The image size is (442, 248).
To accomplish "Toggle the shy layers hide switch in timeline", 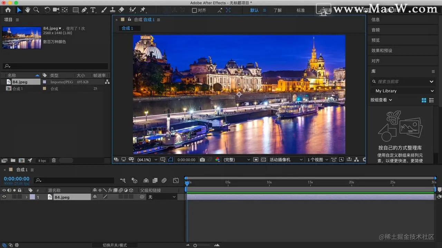I will 146,180.
